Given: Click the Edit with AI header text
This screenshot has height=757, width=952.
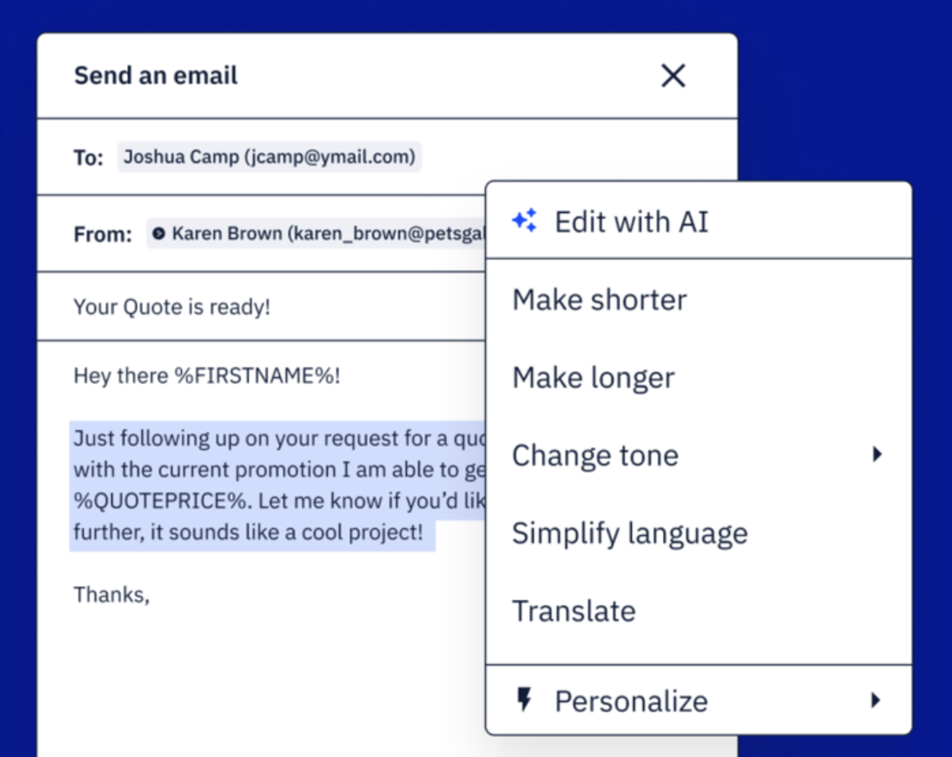Looking at the screenshot, I should point(631,222).
